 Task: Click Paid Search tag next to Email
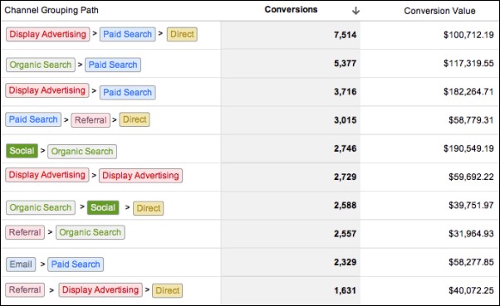tap(76, 265)
